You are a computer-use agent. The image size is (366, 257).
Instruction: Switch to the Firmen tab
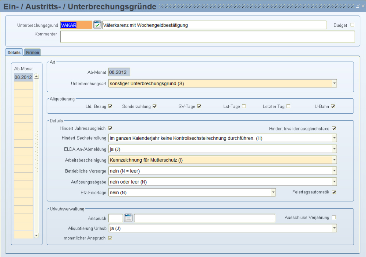[x=33, y=52]
